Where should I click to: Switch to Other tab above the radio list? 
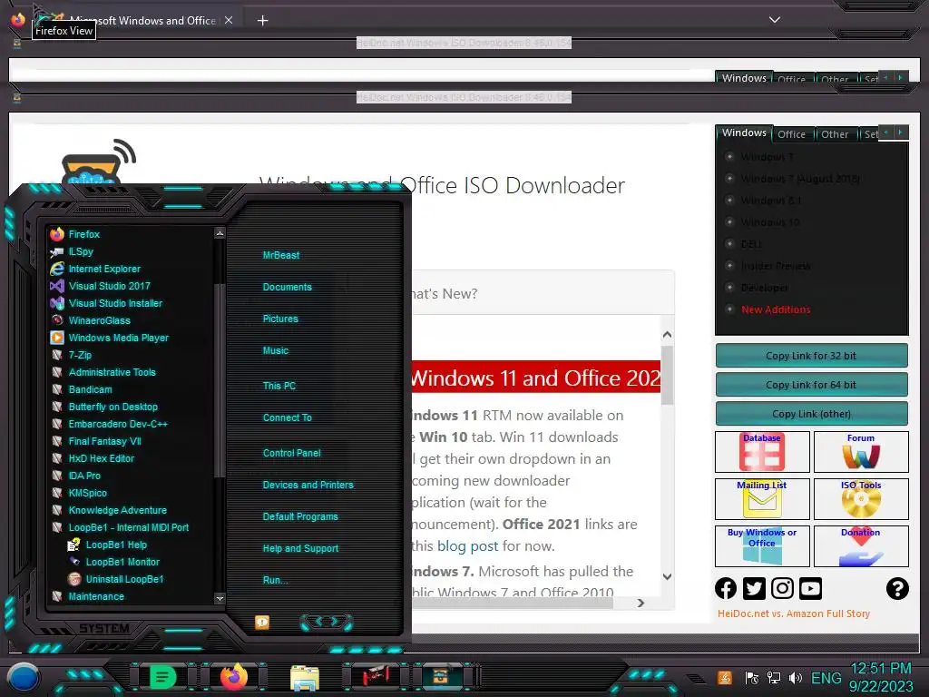[x=835, y=134]
